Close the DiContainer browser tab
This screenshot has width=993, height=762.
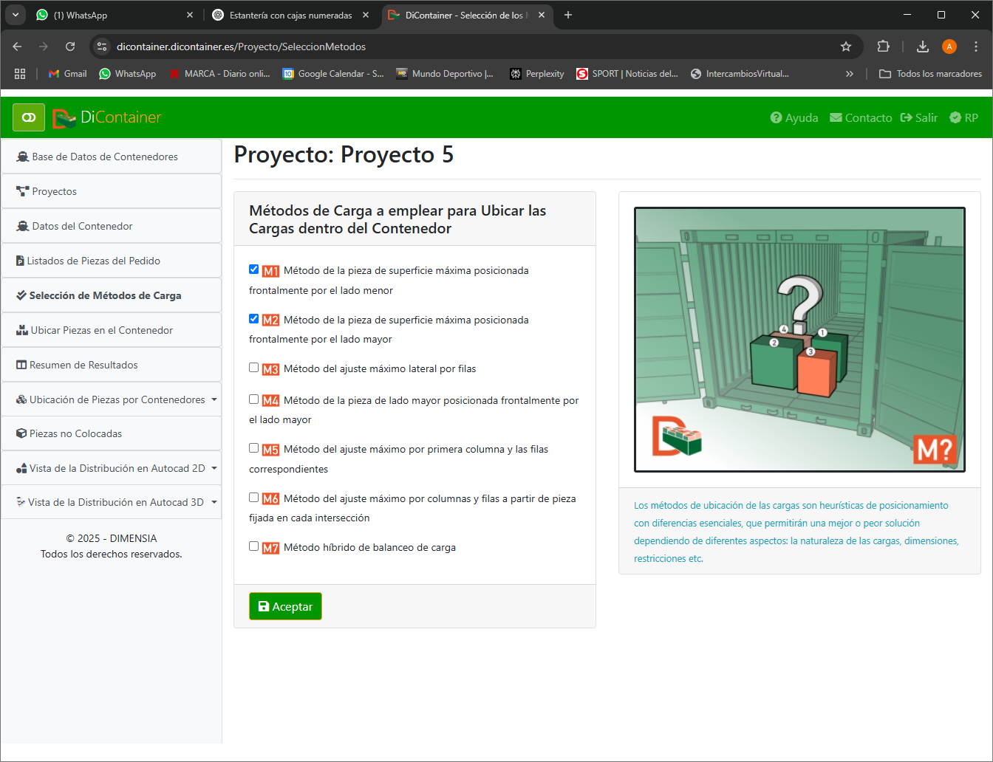click(x=542, y=15)
